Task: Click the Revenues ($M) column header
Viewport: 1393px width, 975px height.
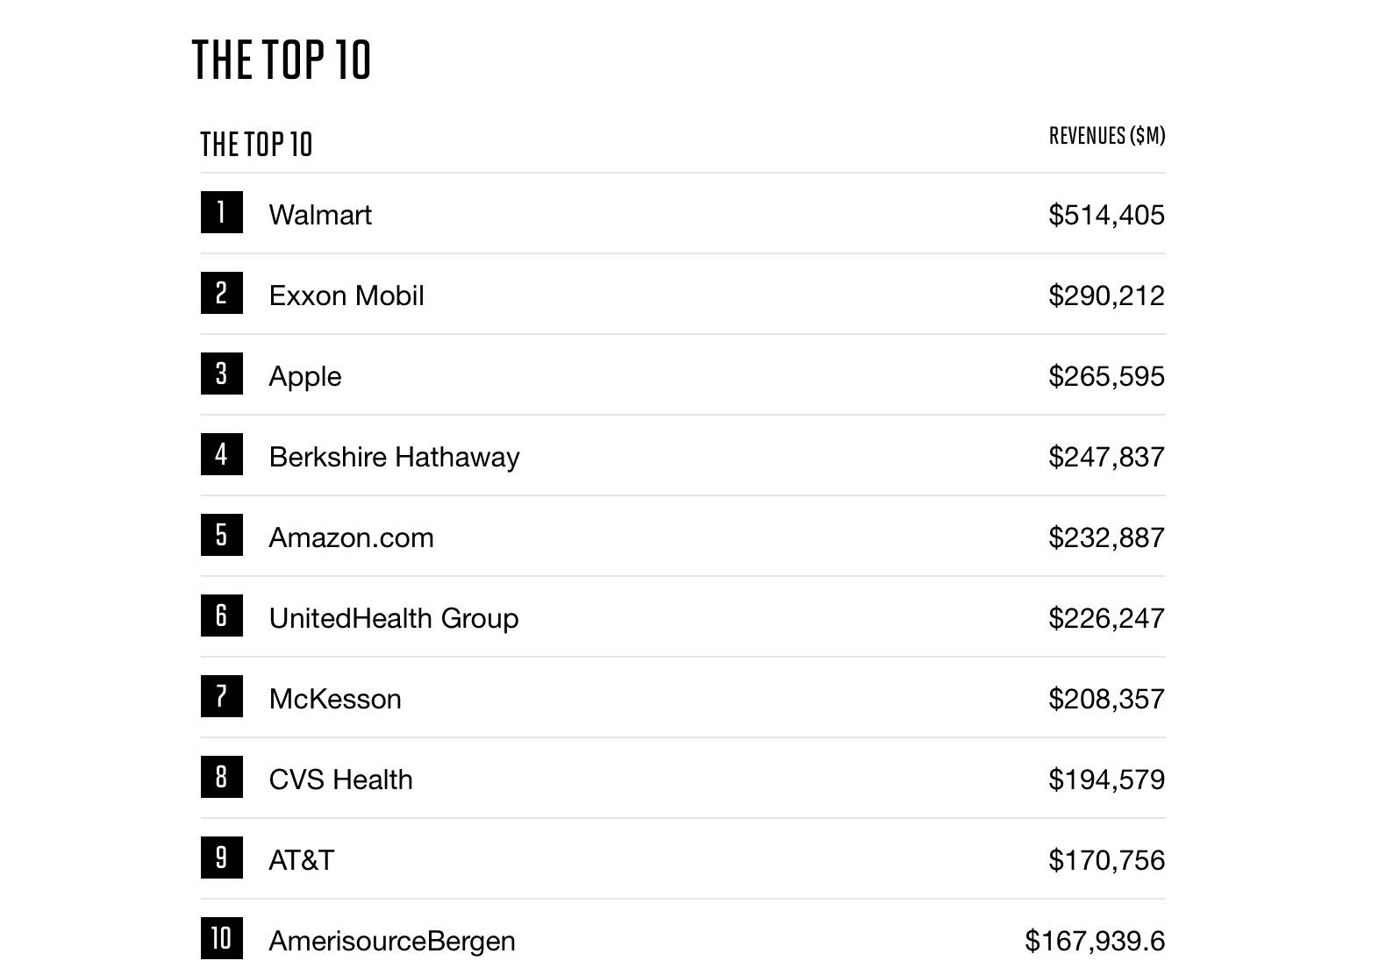Action: pyautogui.click(x=1107, y=136)
